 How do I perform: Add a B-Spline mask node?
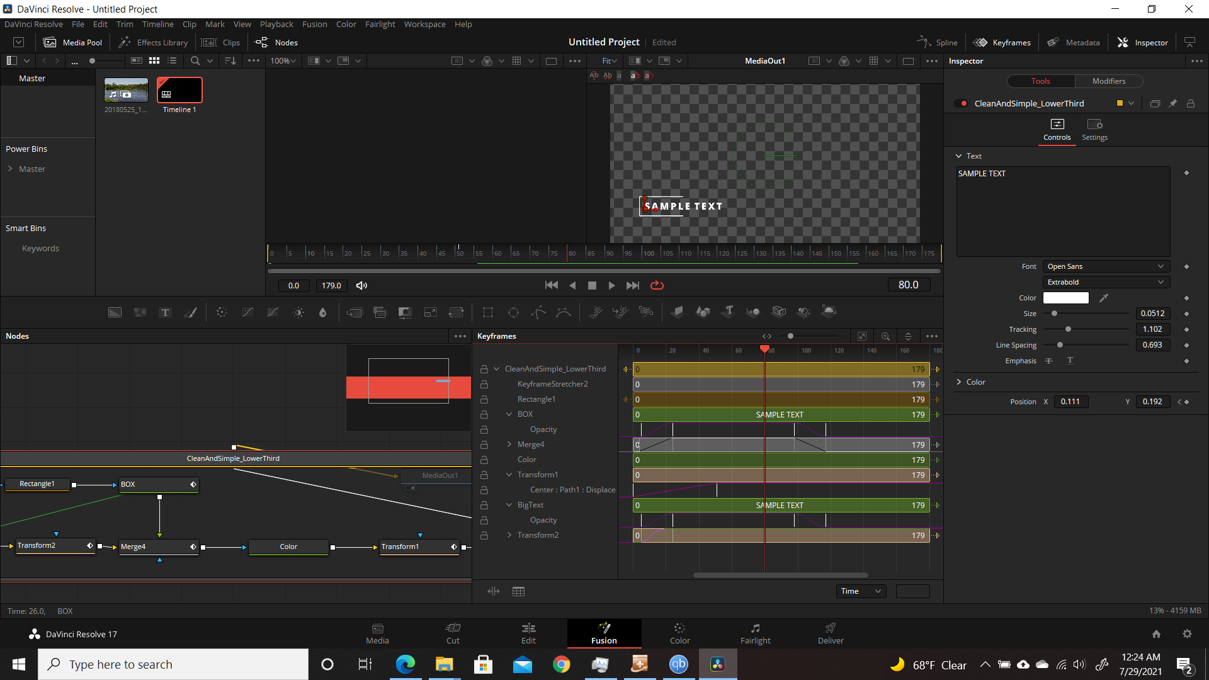tap(564, 312)
